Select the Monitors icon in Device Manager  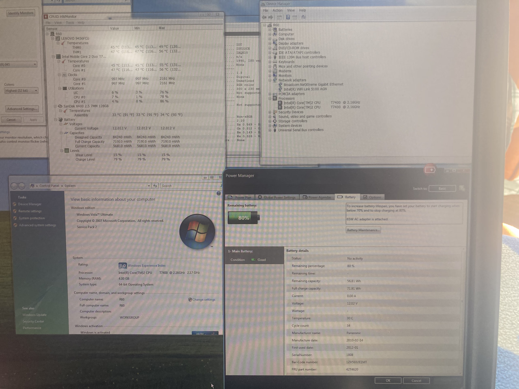coord(275,75)
